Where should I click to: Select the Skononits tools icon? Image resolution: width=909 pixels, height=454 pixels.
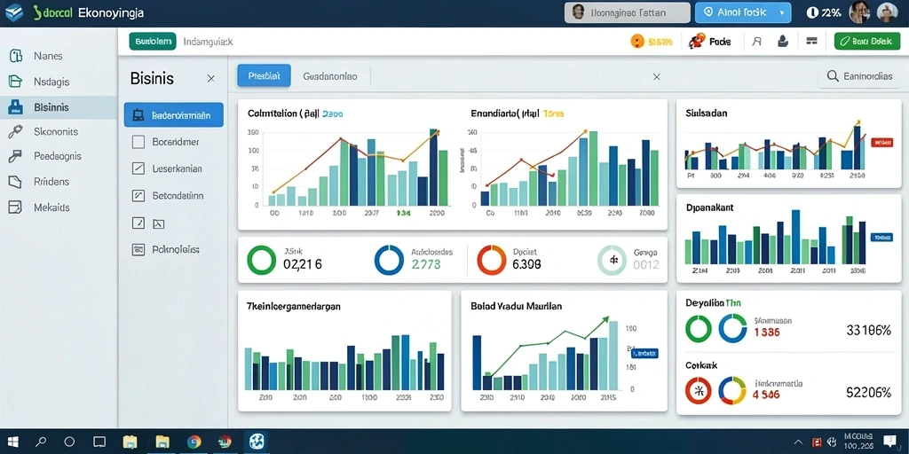point(16,132)
